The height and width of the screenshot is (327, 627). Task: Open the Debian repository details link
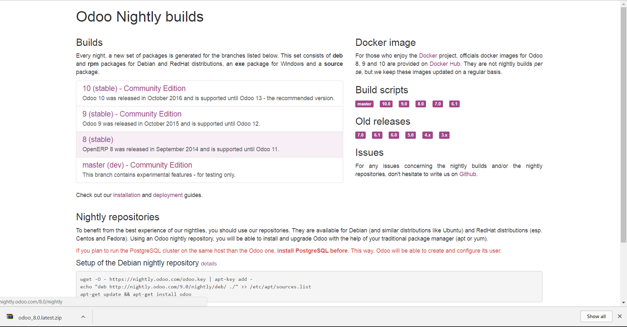pyautogui.click(x=208, y=264)
